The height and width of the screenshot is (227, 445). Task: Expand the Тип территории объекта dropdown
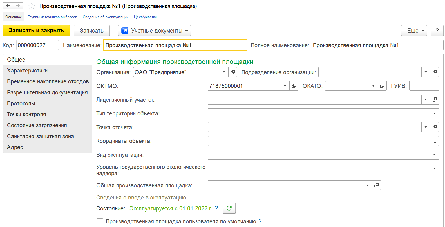click(435, 114)
